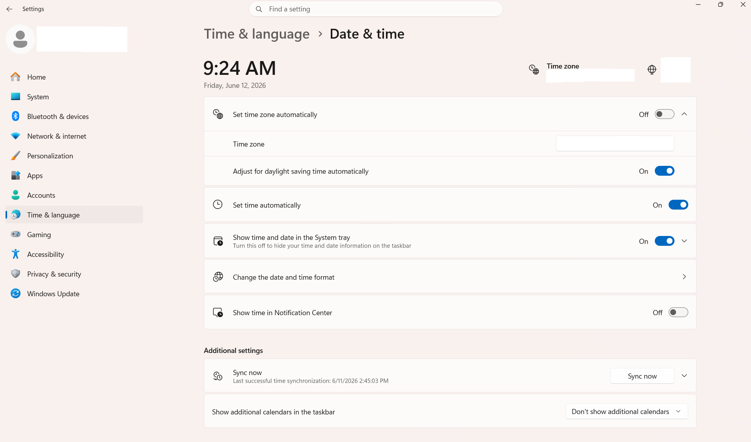Open the Accounts settings page
Image resolution: width=751 pixels, height=442 pixels.
74,195
